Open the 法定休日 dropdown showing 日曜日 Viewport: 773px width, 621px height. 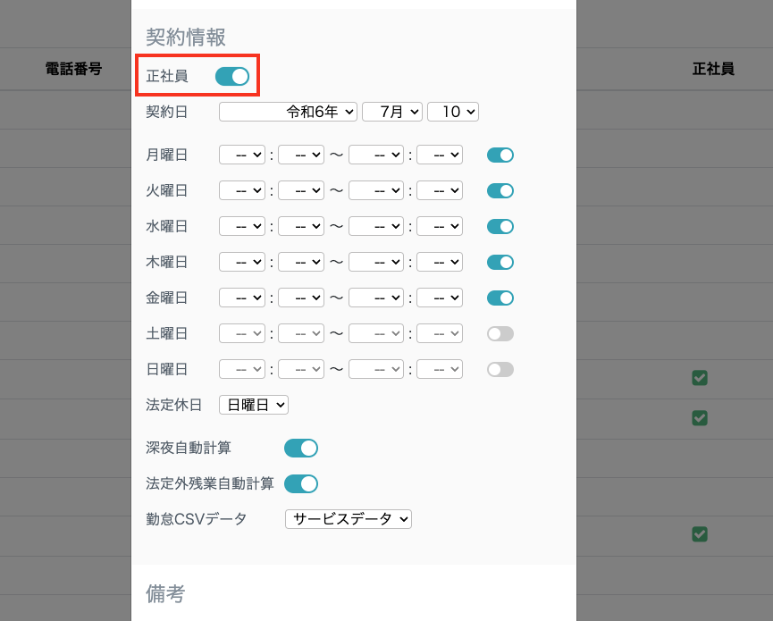(253, 405)
